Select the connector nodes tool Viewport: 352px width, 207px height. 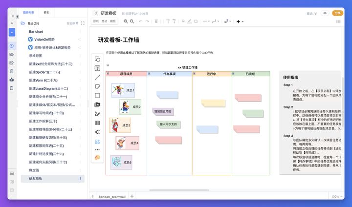click(97, 132)
